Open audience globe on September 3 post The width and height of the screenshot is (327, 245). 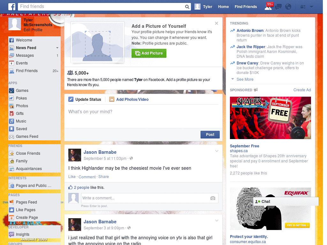pos(129,228)
